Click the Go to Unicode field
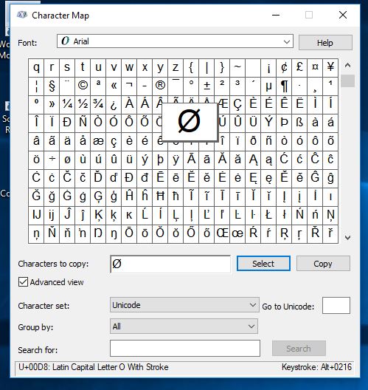 pyautogui.click(x=336, y=306)
